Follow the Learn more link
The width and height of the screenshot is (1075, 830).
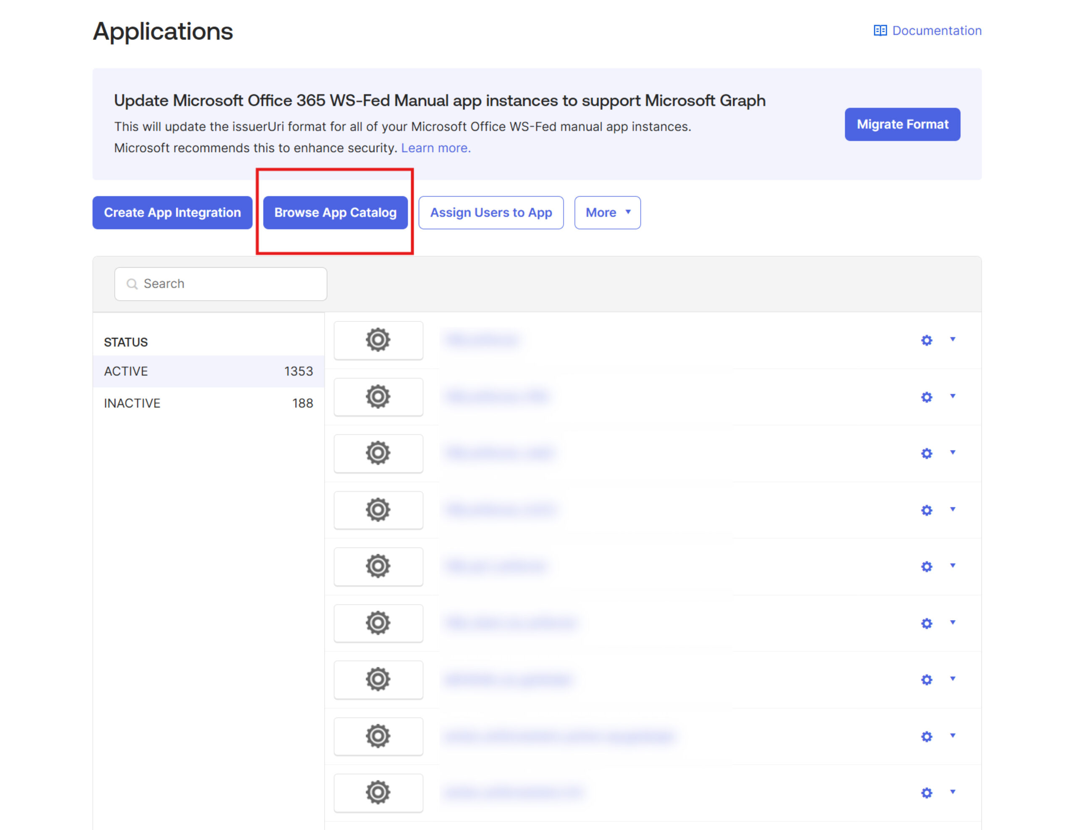pos(435,148)
